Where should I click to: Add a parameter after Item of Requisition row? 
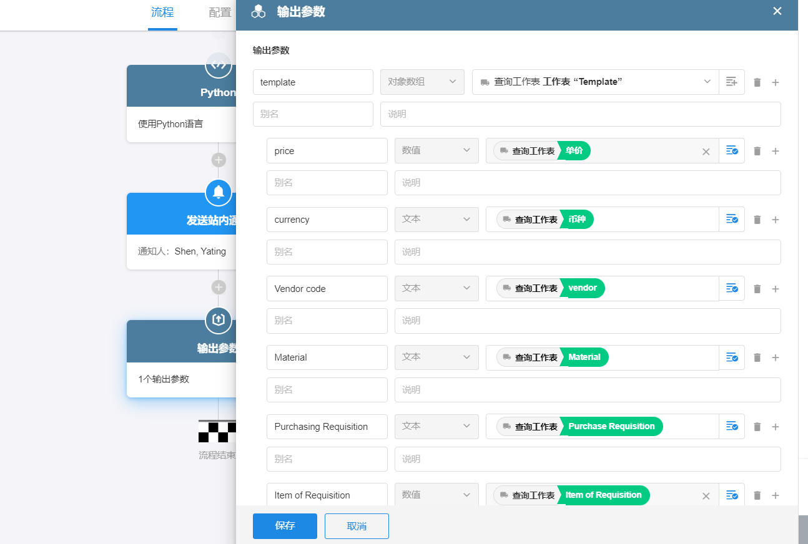[x=776, y=495]
